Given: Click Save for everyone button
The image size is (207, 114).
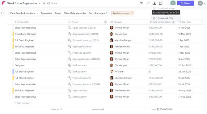Looking at the screenshot, I should click(x=121, y=13).
